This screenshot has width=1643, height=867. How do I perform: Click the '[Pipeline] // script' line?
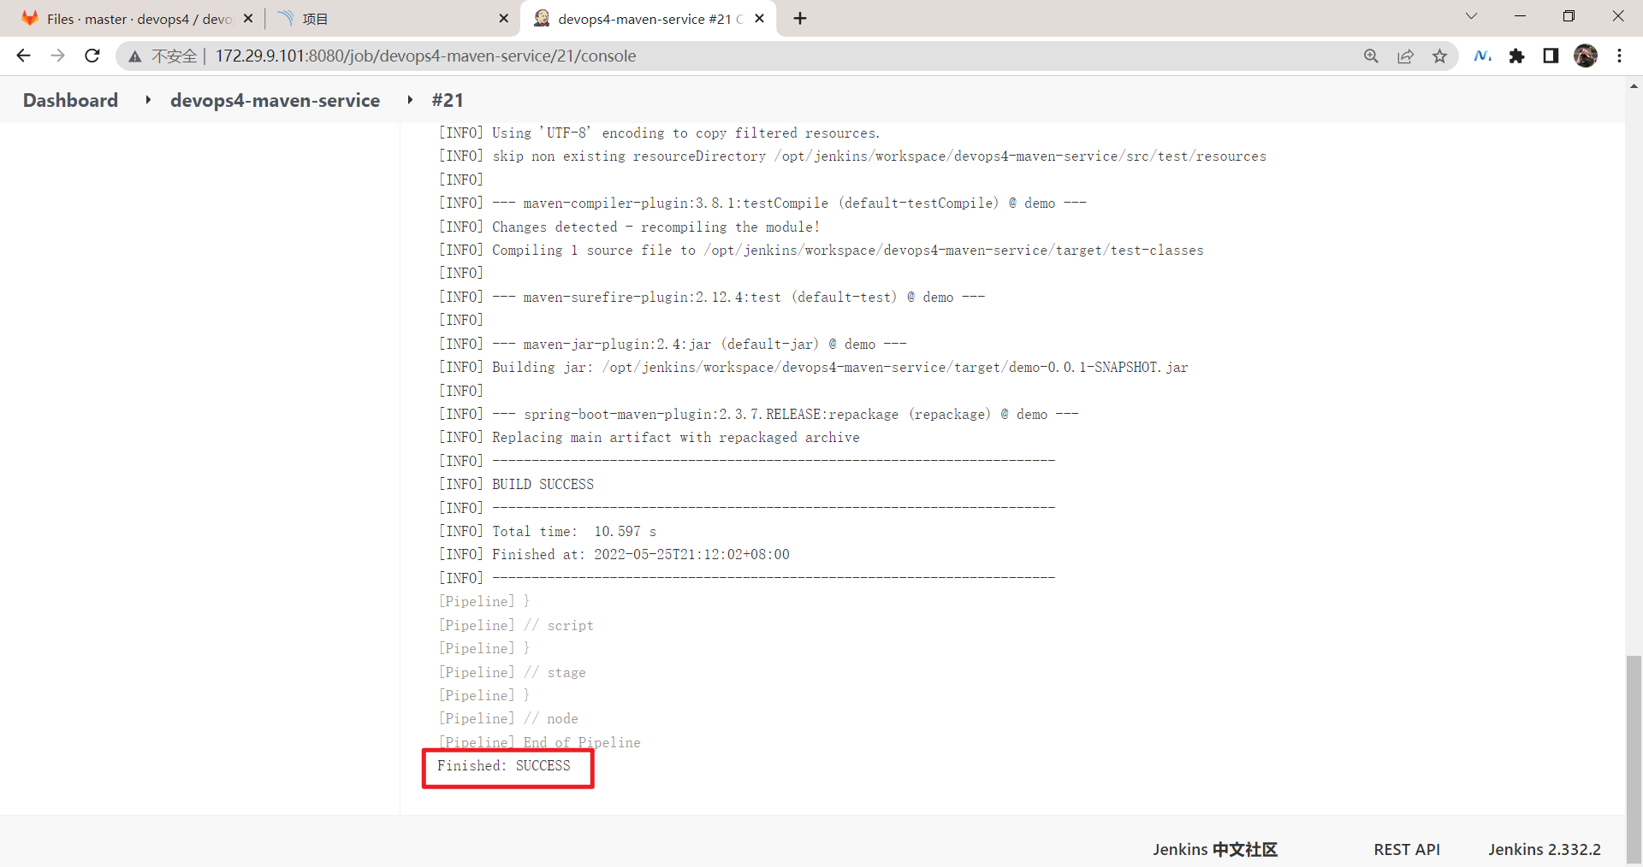516,625
